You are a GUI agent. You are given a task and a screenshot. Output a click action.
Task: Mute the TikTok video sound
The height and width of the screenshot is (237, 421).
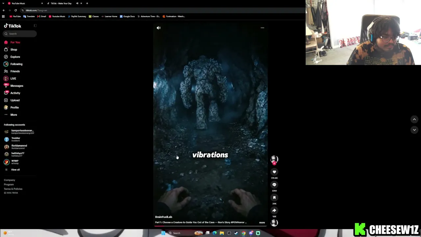tap(159, 28)
